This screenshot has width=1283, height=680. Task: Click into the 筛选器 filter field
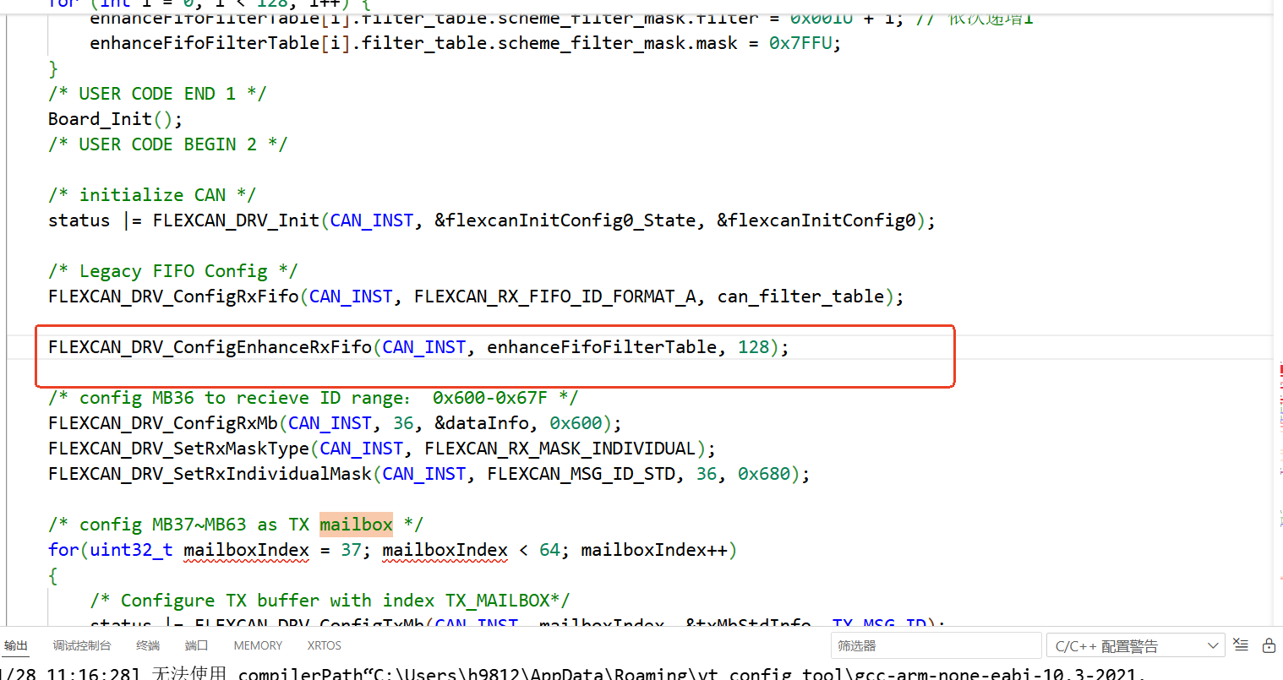tap(935, 646)
